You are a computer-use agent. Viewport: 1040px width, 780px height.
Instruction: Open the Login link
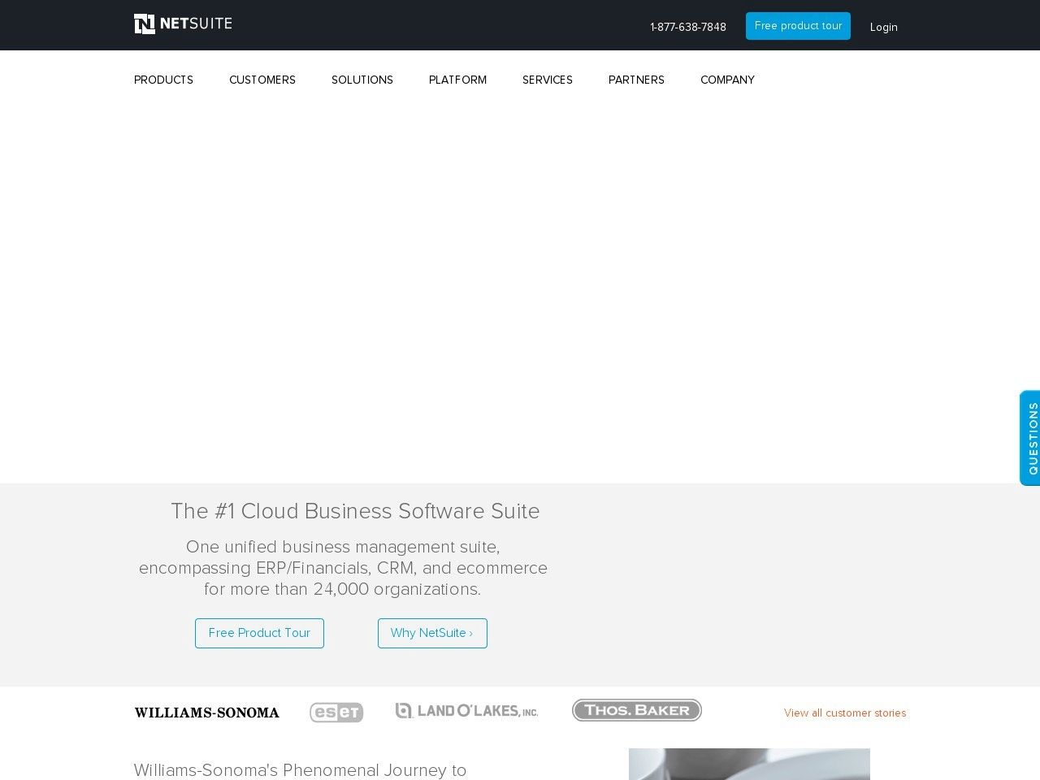884,27
